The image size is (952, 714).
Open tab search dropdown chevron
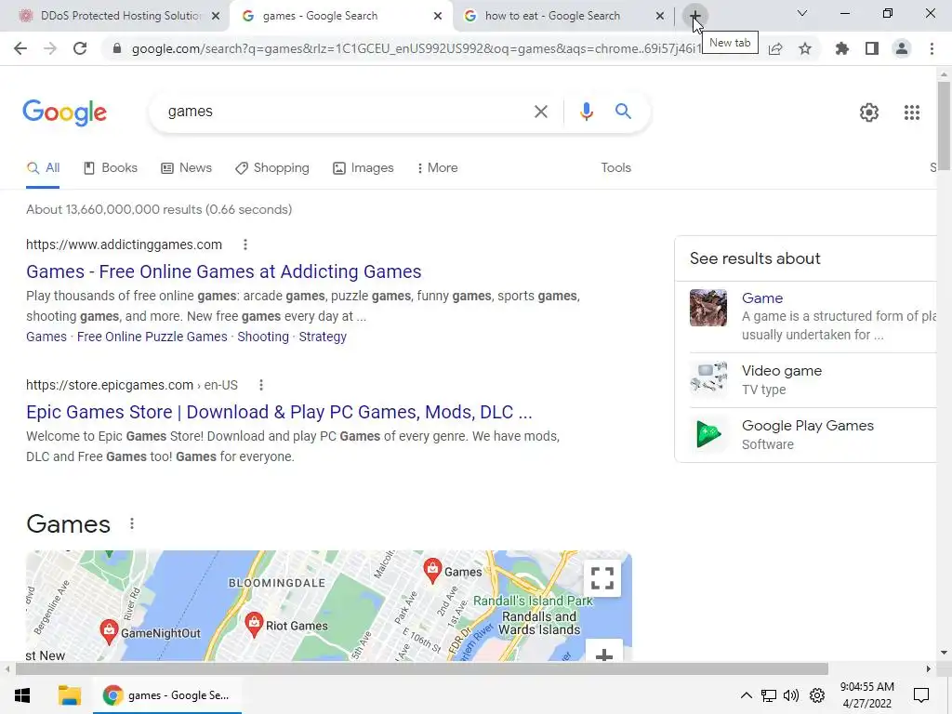pos(802,13)
